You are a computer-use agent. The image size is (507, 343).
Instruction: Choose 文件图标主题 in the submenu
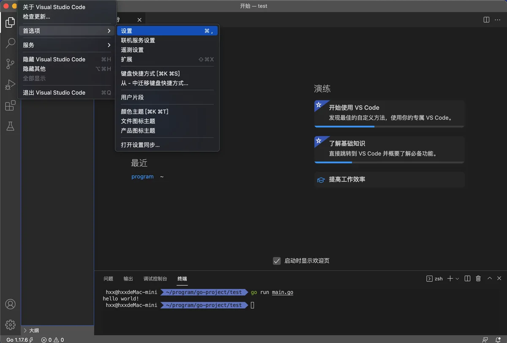(x=167, y=121)
